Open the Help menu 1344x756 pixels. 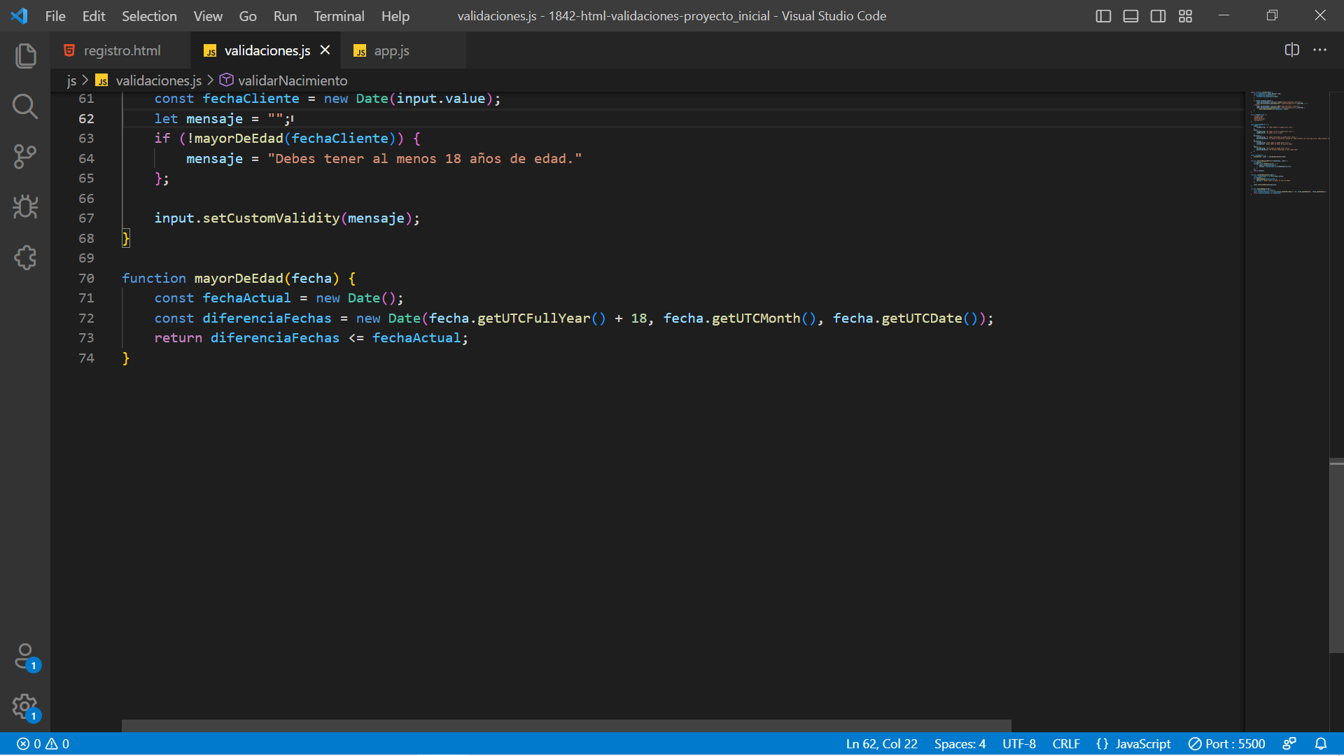pyautogui.click(x=395, y=16)
